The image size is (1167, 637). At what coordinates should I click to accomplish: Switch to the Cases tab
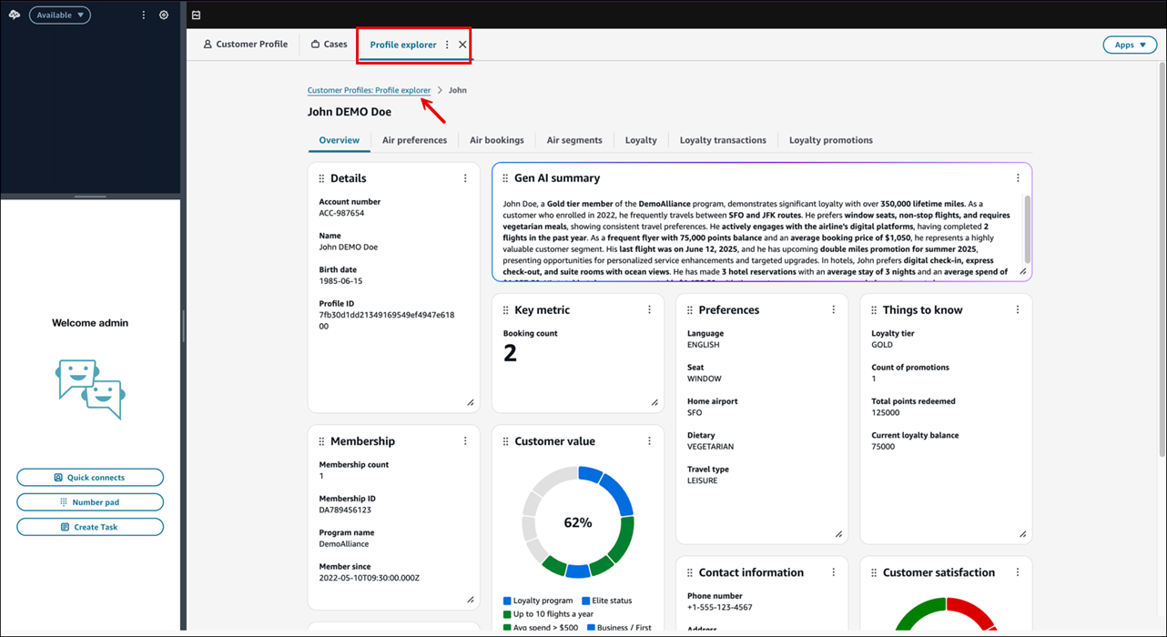pos(328,44)
